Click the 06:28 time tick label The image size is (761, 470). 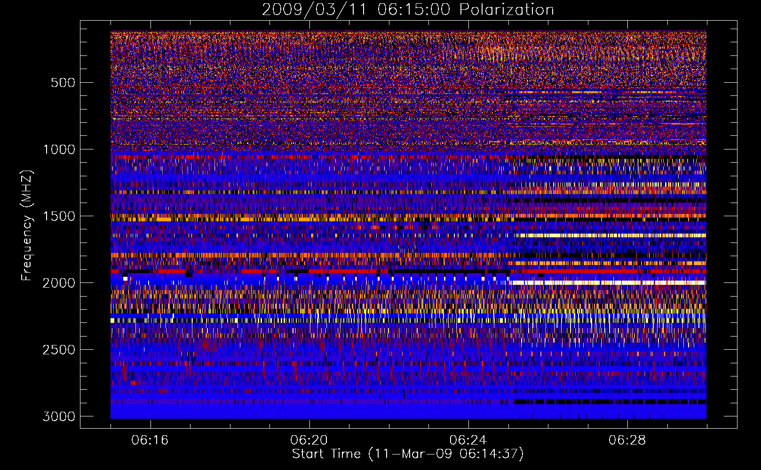tap(627, 440)
